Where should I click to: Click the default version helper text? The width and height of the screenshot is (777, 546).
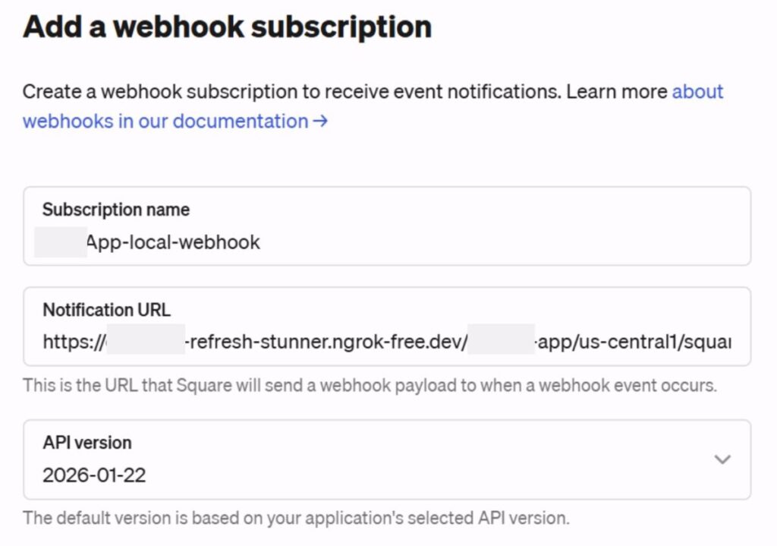click(x=296, y=519)
